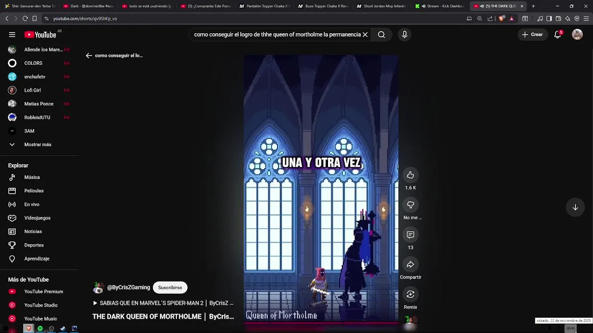This screenshot has height=333, width=593.
Task: Open Spotify from the taskbar
Action: tap(40, 328)
